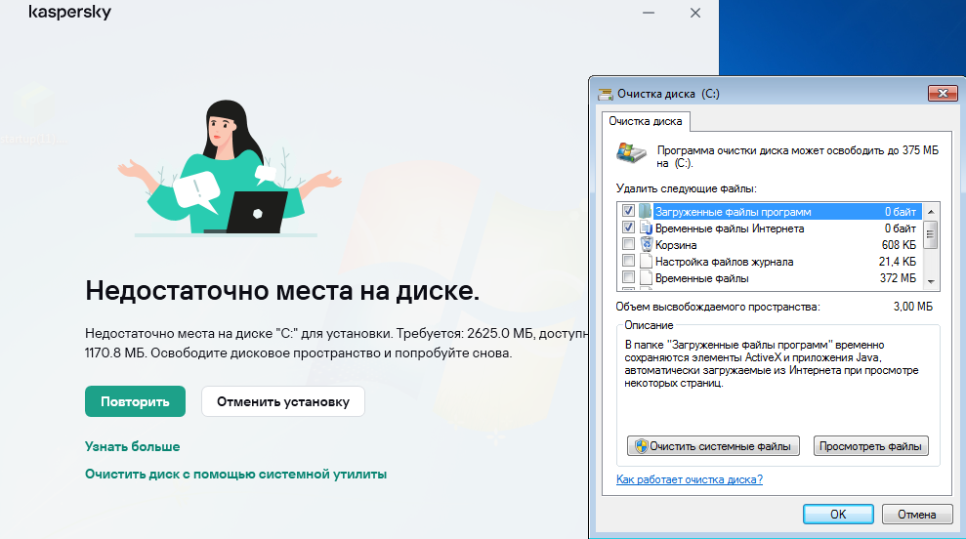Select the Очистка диска tab
This screenshot has height=539, width=966.
[645, 121]
